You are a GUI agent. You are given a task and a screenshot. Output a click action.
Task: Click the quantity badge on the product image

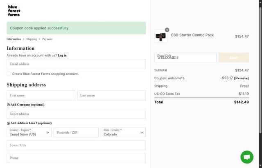click(x=167, y=30)
